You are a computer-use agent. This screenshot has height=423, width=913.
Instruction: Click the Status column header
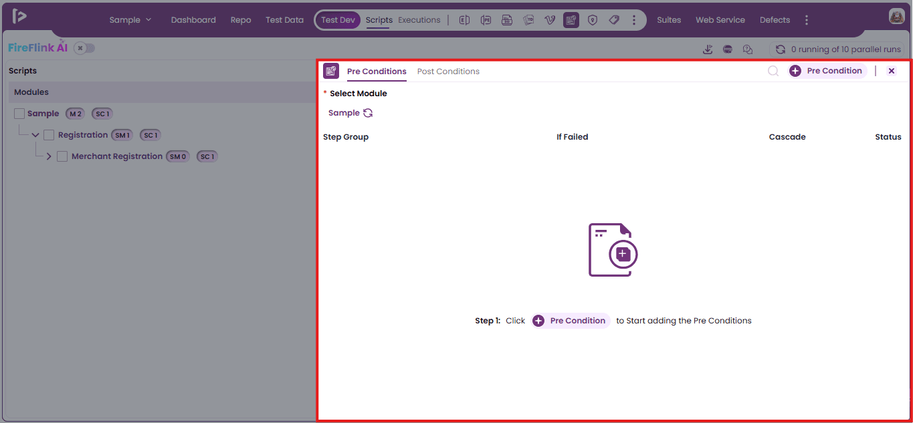[x=888, y=137]
